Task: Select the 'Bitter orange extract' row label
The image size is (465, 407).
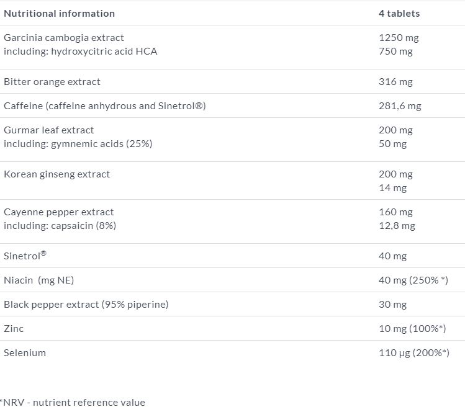Action: click(x=52, y=81)
